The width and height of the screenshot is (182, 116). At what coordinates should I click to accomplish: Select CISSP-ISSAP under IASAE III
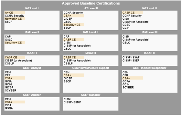pyautogui.click(x=131, y=57)
